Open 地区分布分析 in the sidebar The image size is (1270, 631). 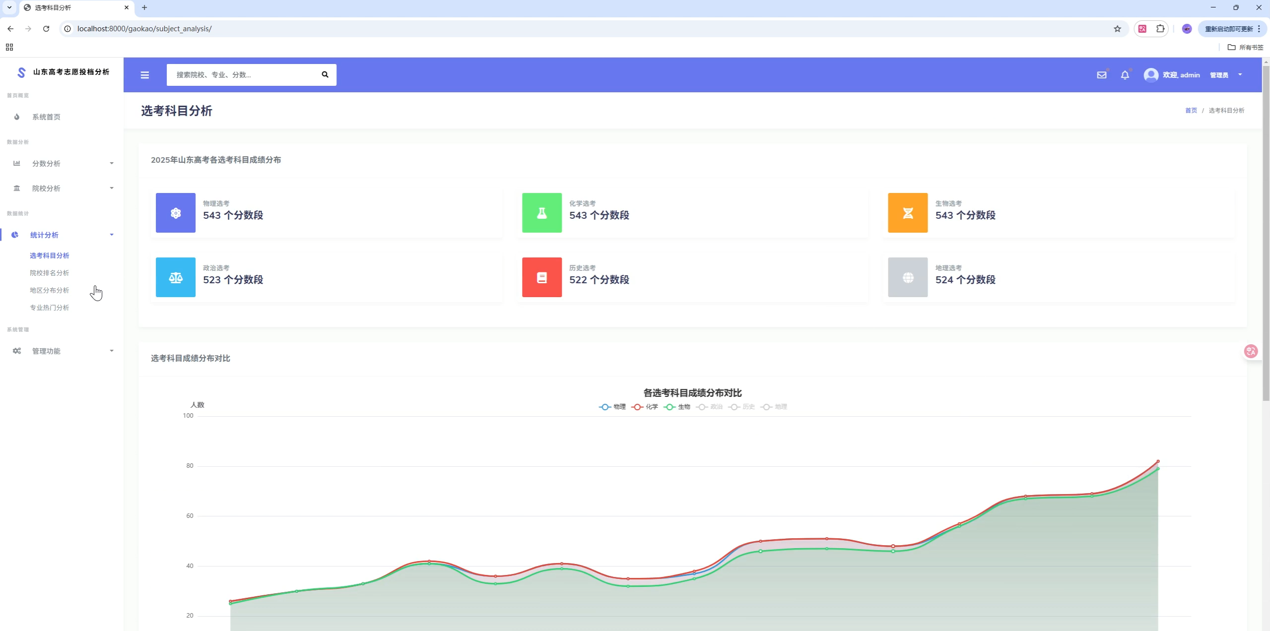pyautogui.click(x=50, y=290)
